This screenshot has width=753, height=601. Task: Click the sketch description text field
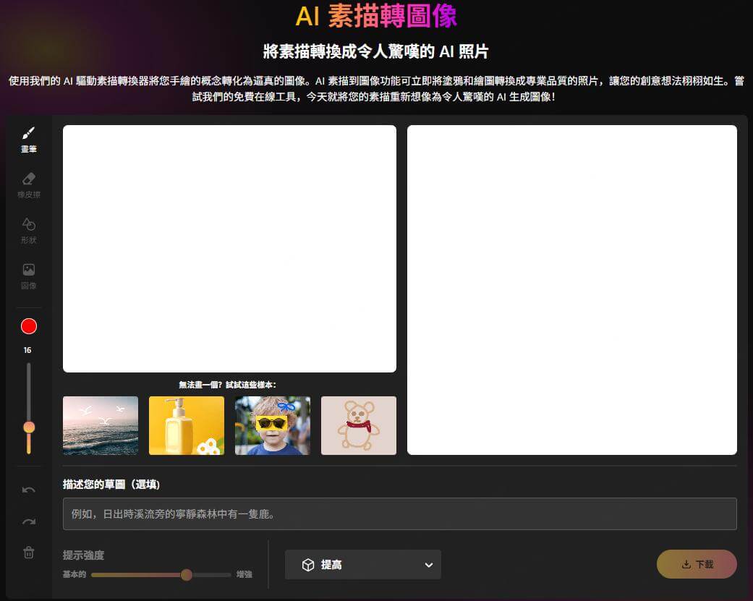pos(399,514)
